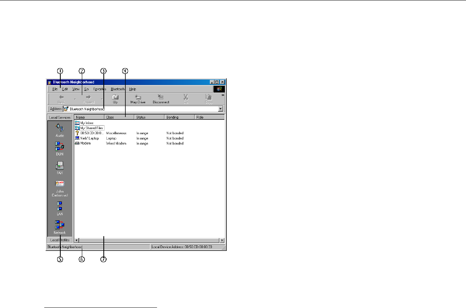Show more toolbar buttons chevron
Screen dimensions: 466x308
pyautogui.click(x=222, y=95)
